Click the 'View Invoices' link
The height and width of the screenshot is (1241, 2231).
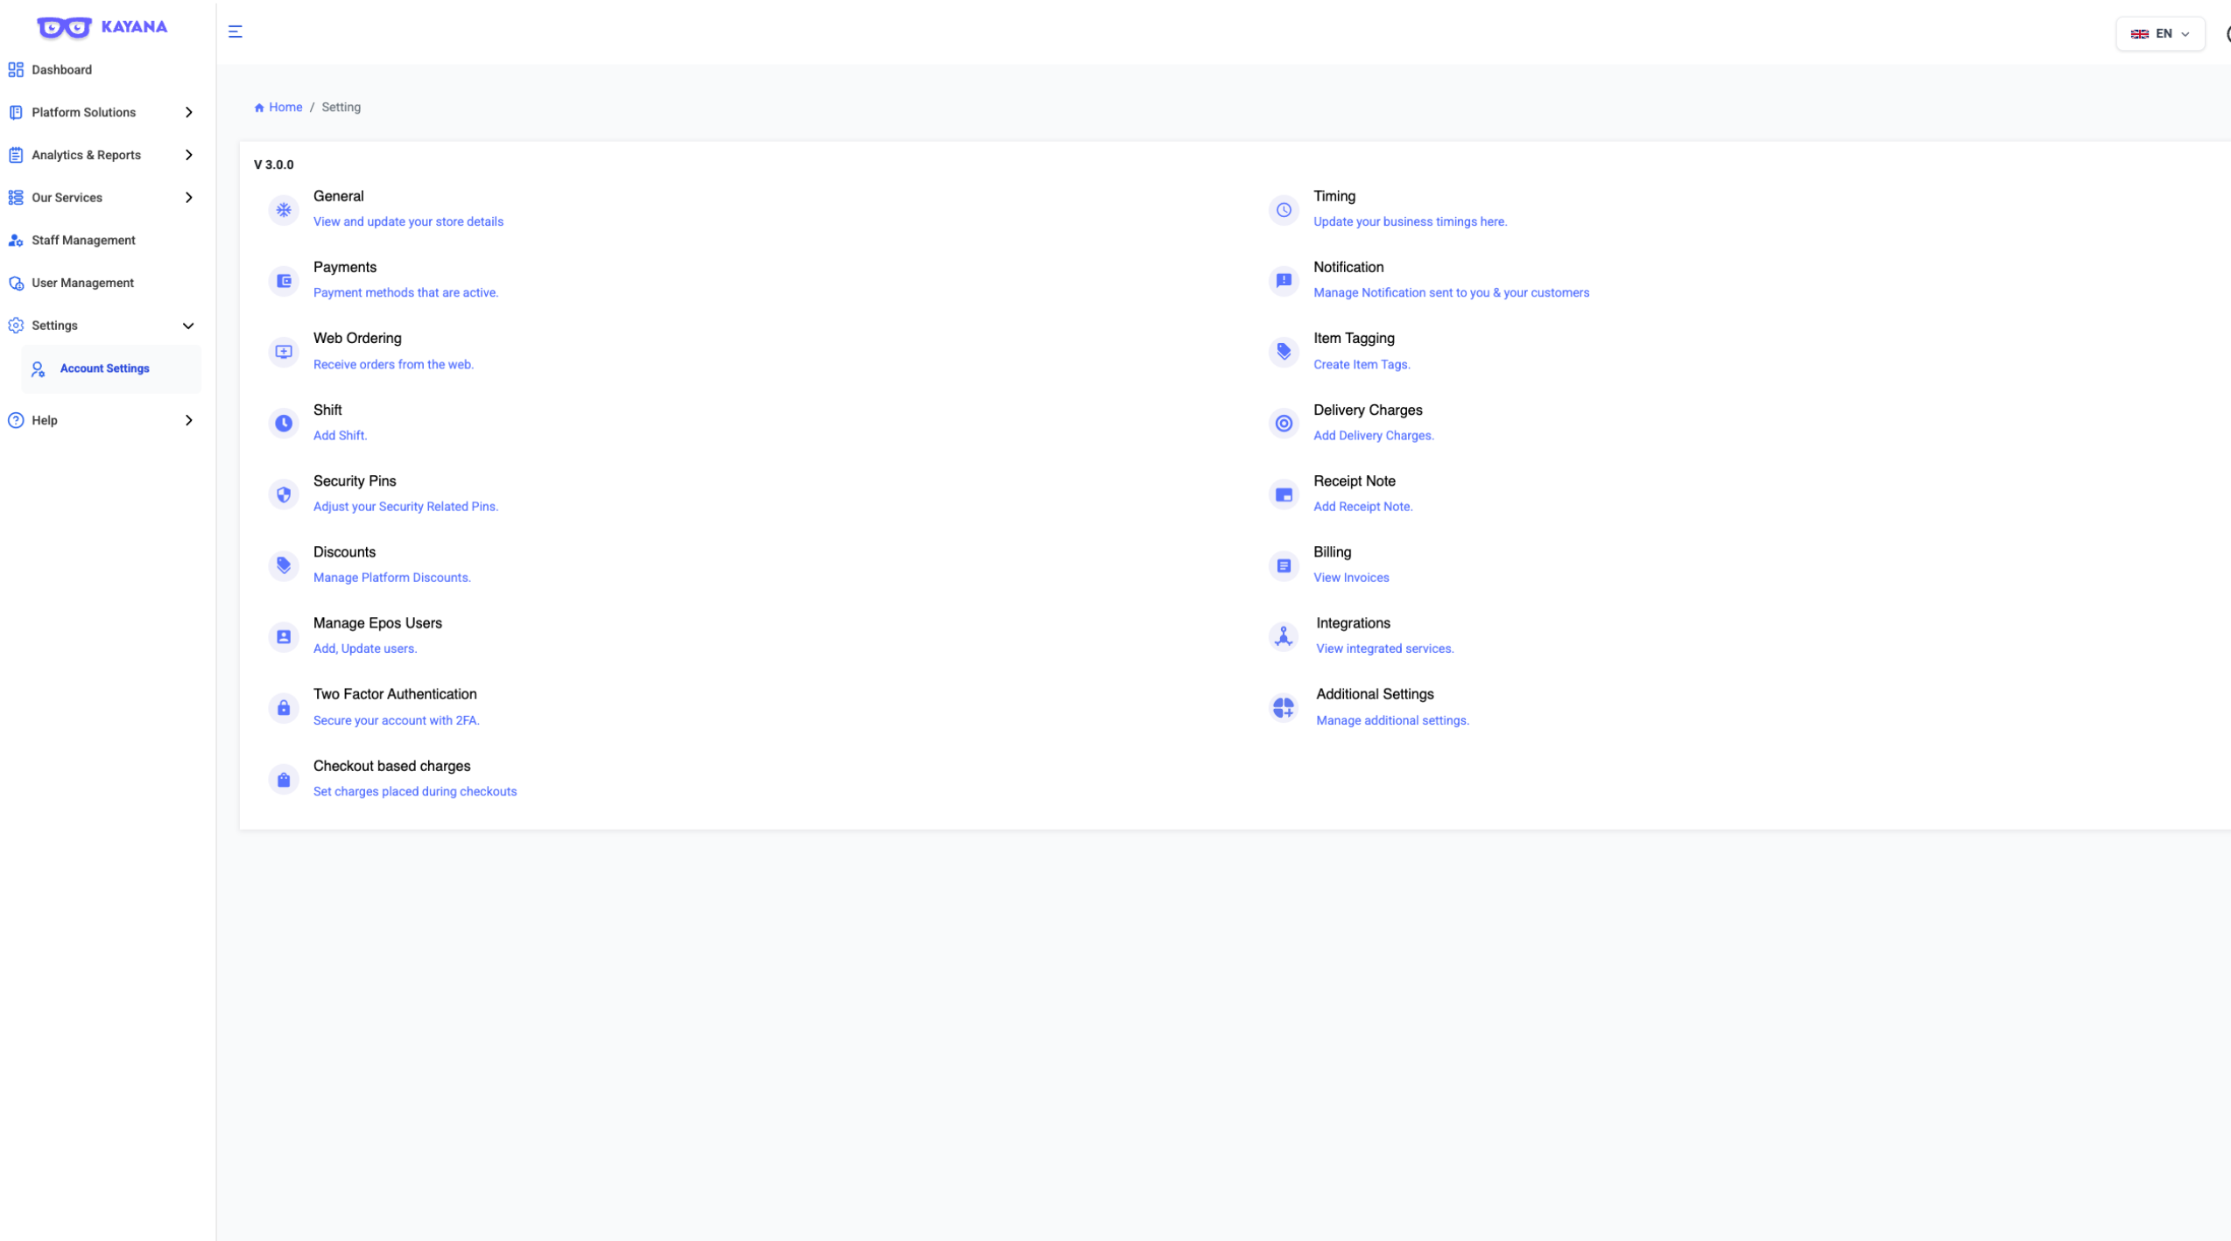click(1351, 578)
